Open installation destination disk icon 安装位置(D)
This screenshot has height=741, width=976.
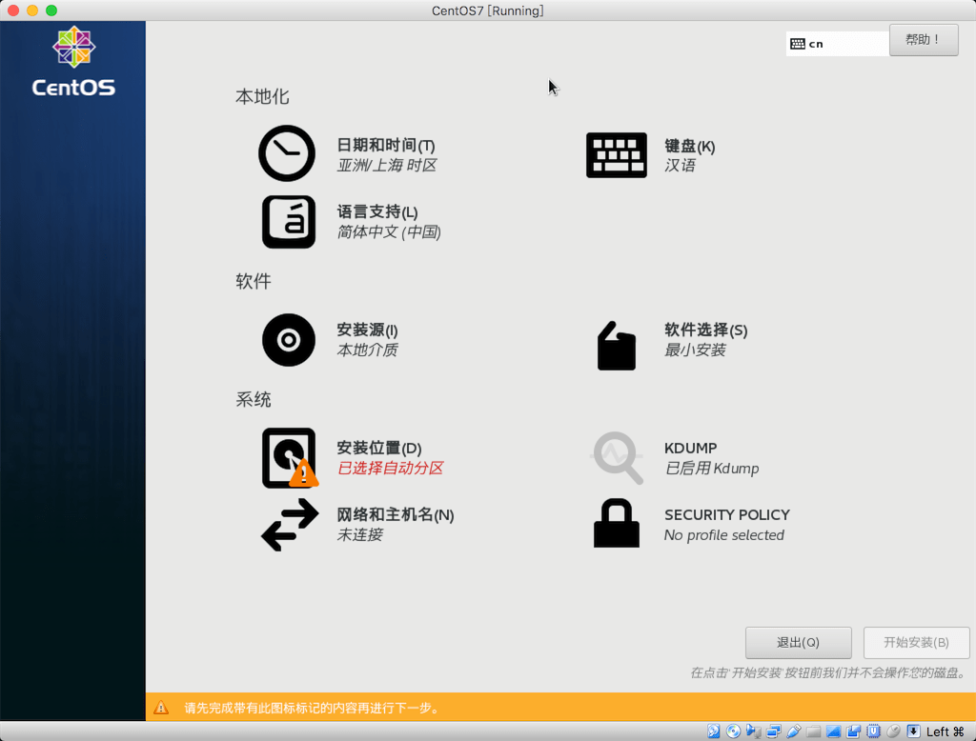(290, 458)
